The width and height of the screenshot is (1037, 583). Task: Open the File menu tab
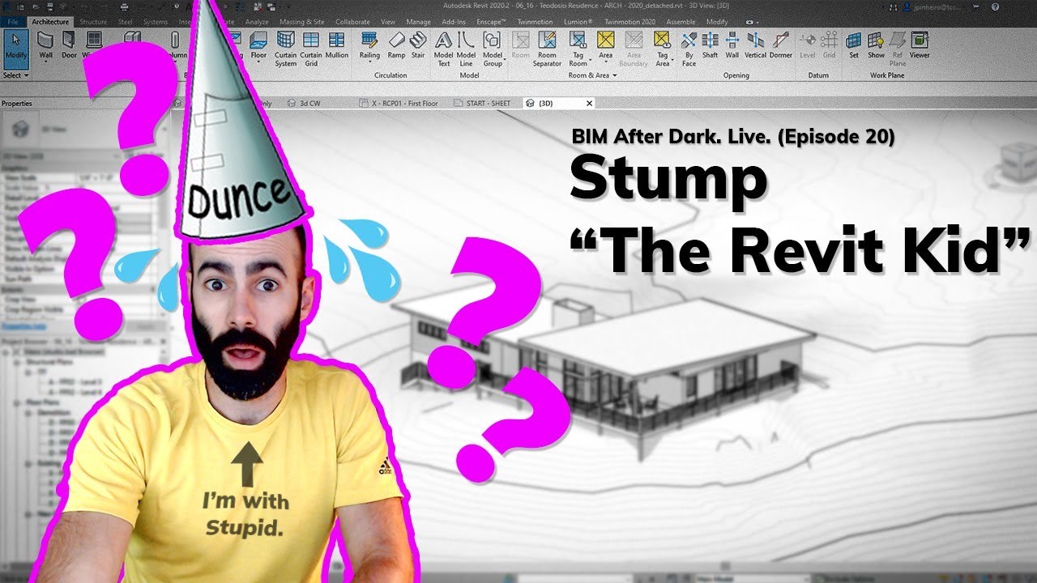pyautogui.click(x=12, y=22)
